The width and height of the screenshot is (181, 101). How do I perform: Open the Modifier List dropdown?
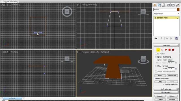[167, 14]
